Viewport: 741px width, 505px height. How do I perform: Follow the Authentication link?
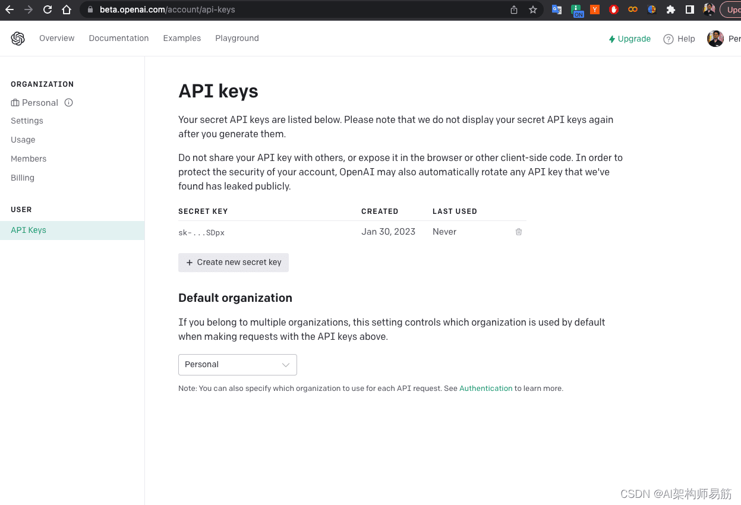pyautogui.click(x=485, y=389)
